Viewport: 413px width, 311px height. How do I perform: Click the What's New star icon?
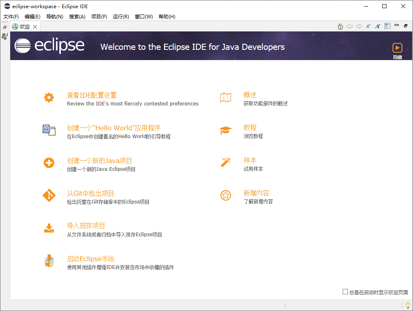coord(226,195)
